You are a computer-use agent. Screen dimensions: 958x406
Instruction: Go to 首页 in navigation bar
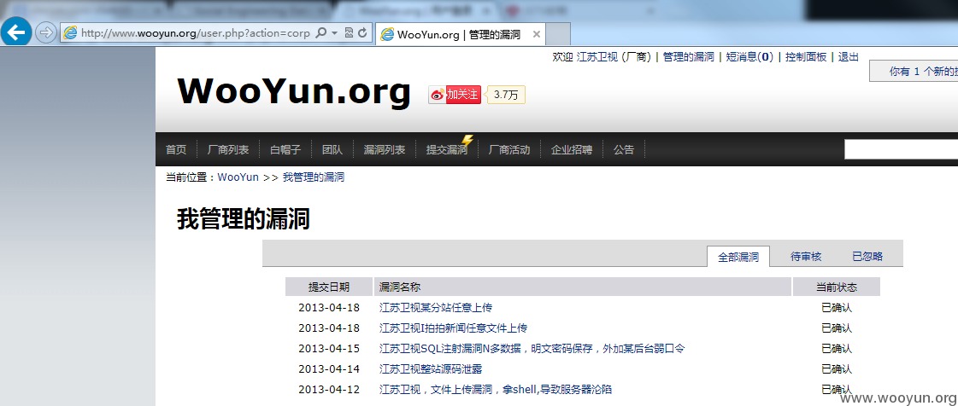176,149
